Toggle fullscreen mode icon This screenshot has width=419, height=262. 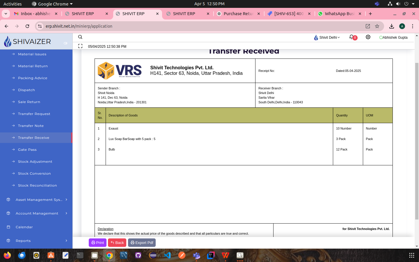80,46
